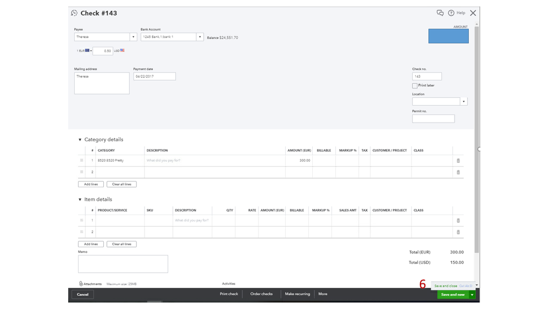Click the Attachments paperclip icon
The width and height of the screenshot is (549, 309).
point(81,284)
